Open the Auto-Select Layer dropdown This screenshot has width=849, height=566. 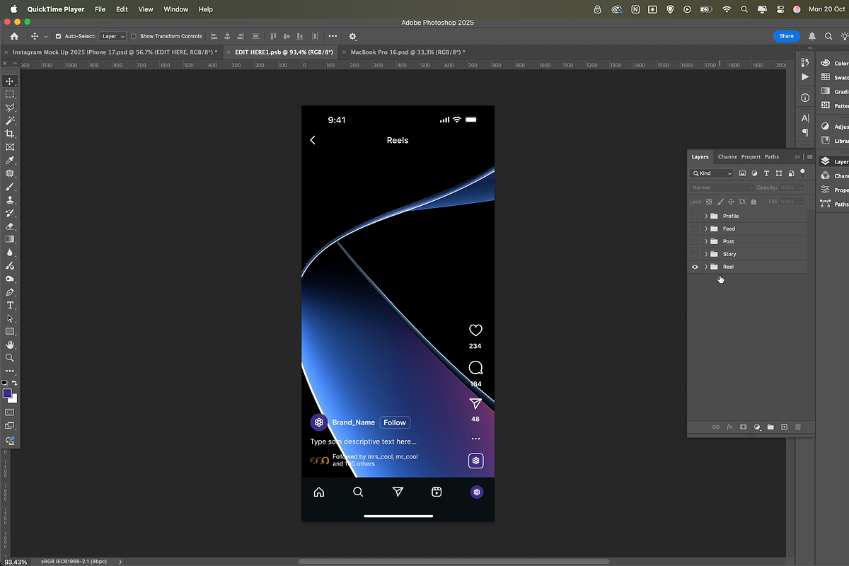pos(112,36)
